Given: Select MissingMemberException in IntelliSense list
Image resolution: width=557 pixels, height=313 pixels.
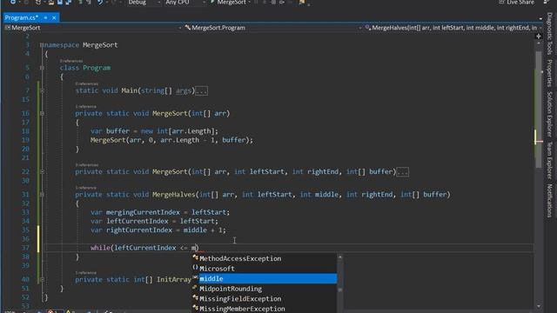Looking at the screenshot, I should point(265,309).
